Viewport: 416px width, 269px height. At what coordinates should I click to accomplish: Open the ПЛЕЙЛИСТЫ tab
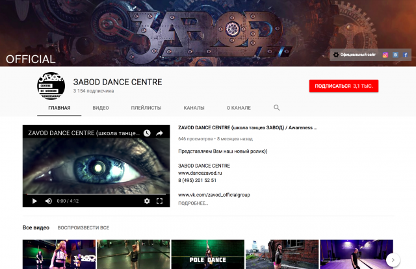[146, 108]
